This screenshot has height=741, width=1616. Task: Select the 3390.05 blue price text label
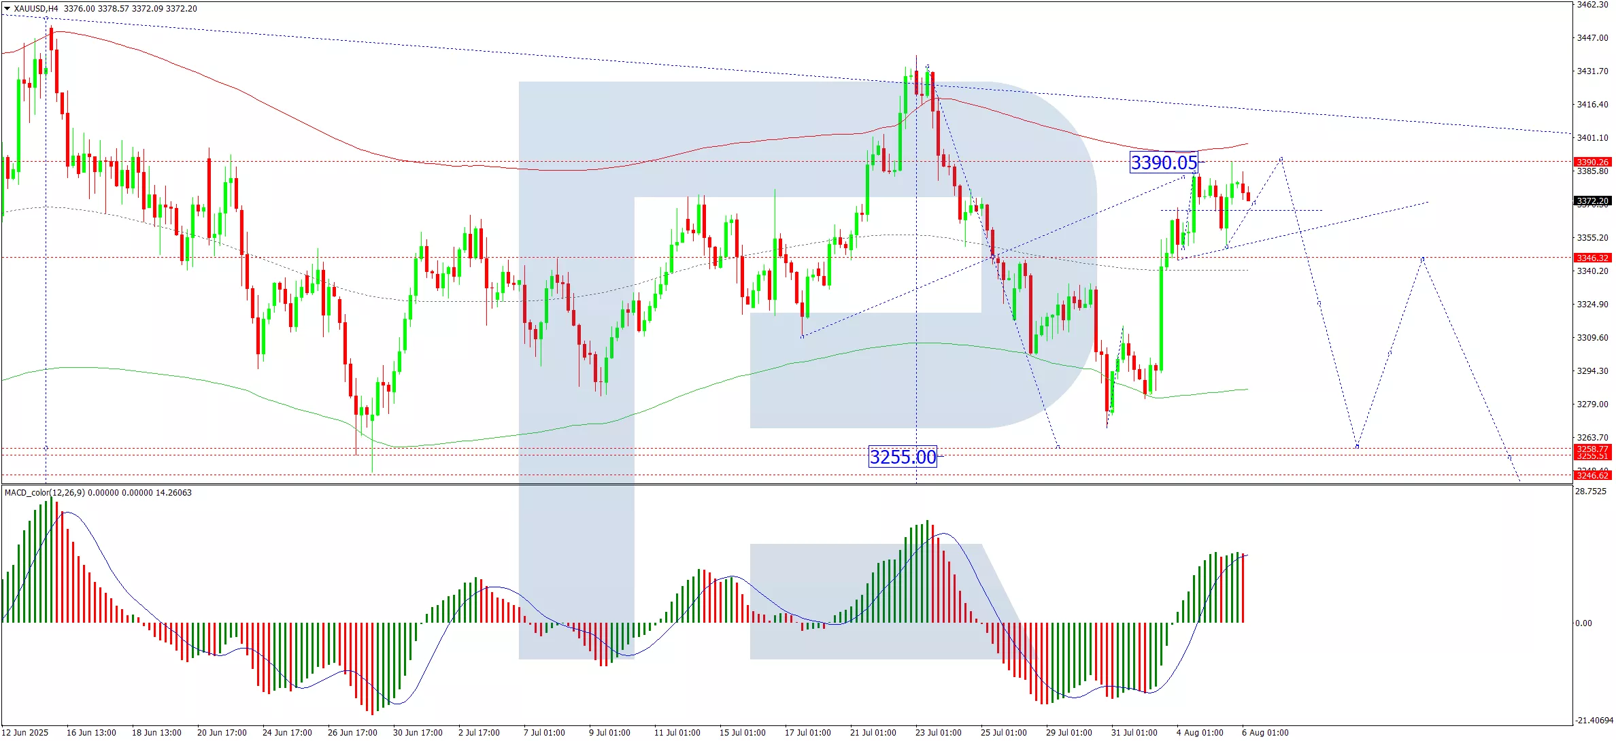(x=1163, y=162)
